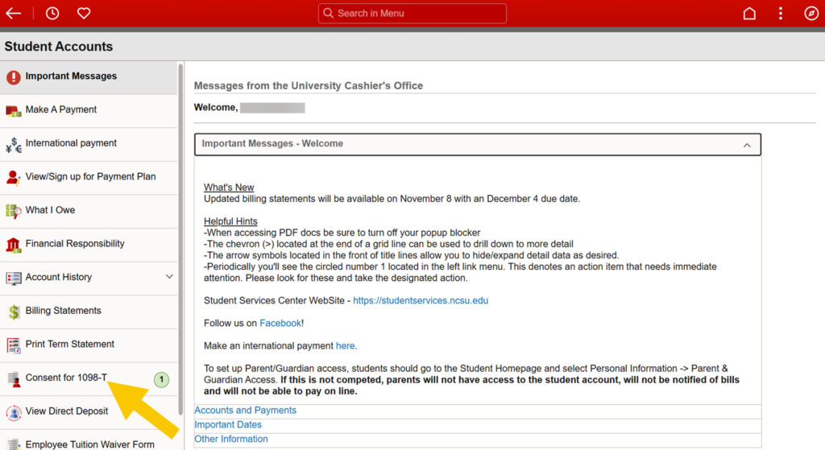Open favorites heart icon

[84, 13]
